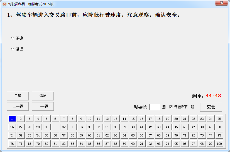Screen dimensions: 230x152
Task: Click the jump-to question number field
Action: pyautogui.click(x=155, y=107)
